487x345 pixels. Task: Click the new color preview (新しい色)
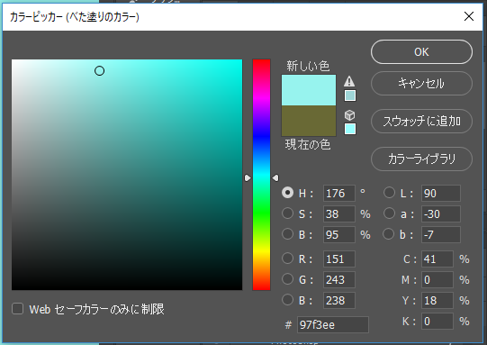[309, 90]
